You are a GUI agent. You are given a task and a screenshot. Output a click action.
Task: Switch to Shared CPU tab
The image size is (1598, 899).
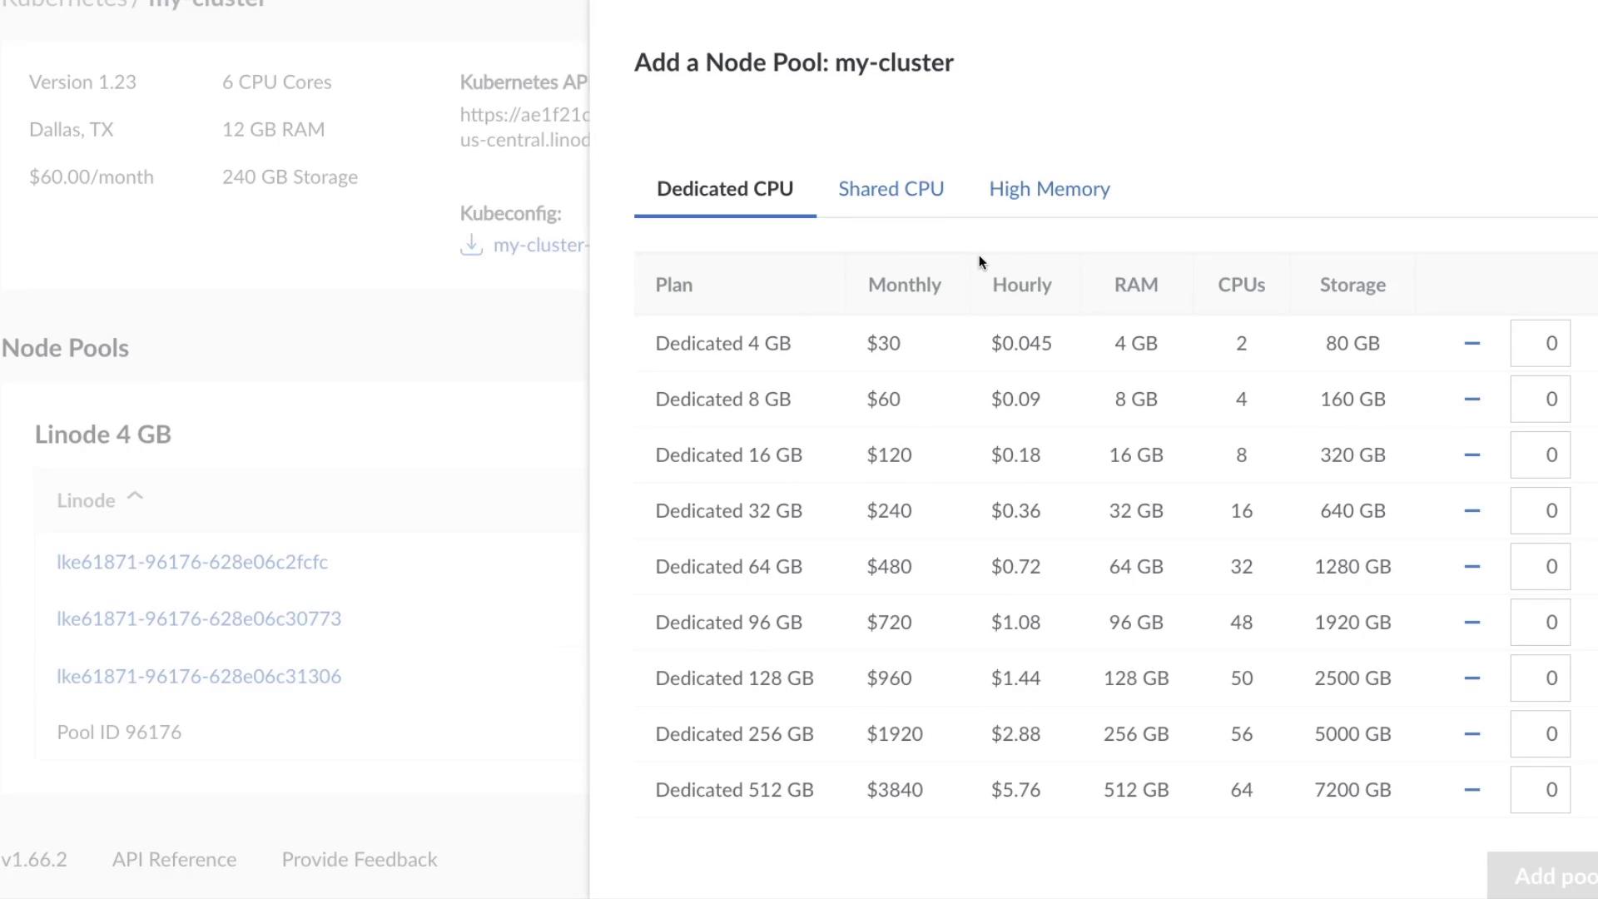891,189
